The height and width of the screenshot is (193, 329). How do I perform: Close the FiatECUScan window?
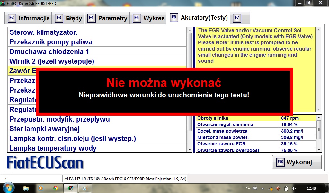point(320,3)
